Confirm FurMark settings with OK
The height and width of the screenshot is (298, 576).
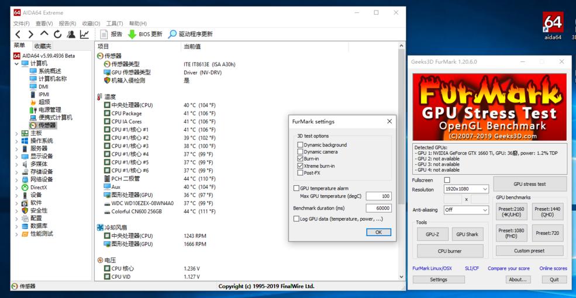pos(378,233)
